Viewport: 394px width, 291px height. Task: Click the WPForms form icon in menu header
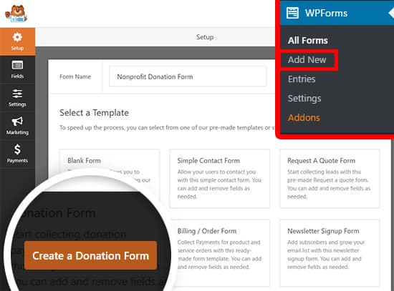292,13
